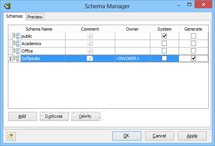Click the System column header
Image resolution: width=215 pixels, height=146 pixels.
[165, 29]
